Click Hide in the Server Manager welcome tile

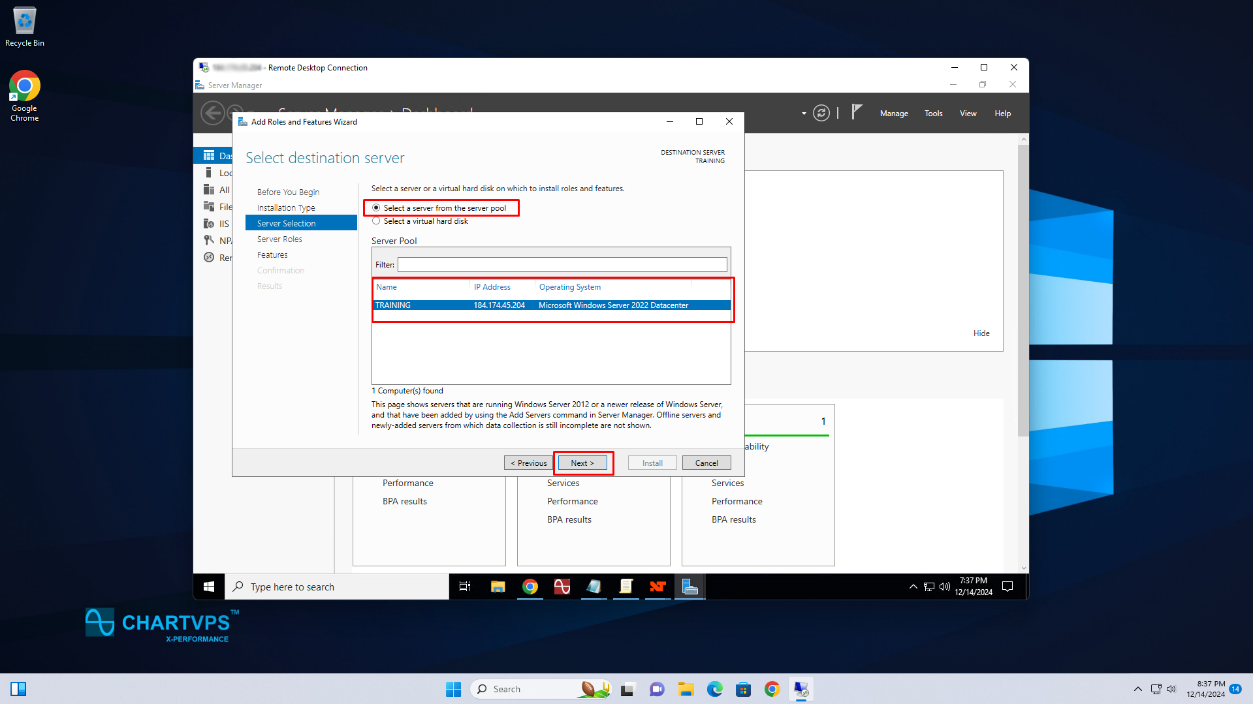[x=981, y=333]
